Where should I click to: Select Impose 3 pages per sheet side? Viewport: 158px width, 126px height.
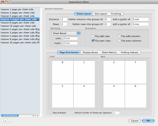coord(20,16)
